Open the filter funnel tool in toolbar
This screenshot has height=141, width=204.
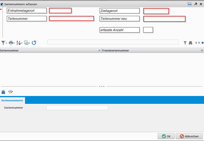tap(3, 43)
